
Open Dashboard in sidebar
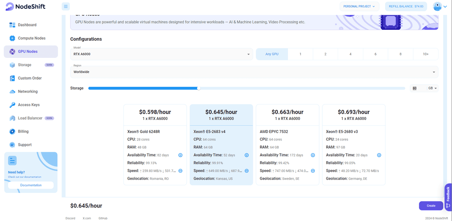31,25
